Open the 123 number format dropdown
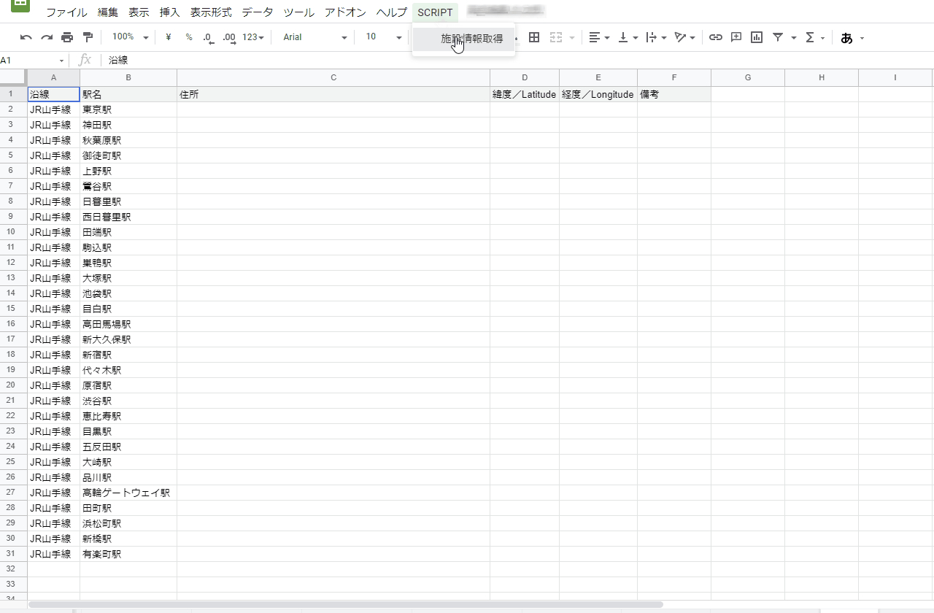 point(253,37)
